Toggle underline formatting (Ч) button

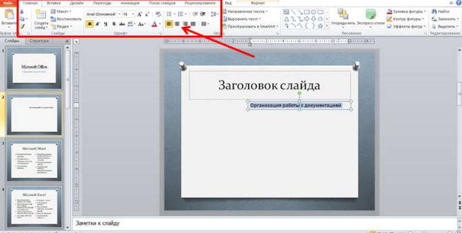click(x=105, y=24)
